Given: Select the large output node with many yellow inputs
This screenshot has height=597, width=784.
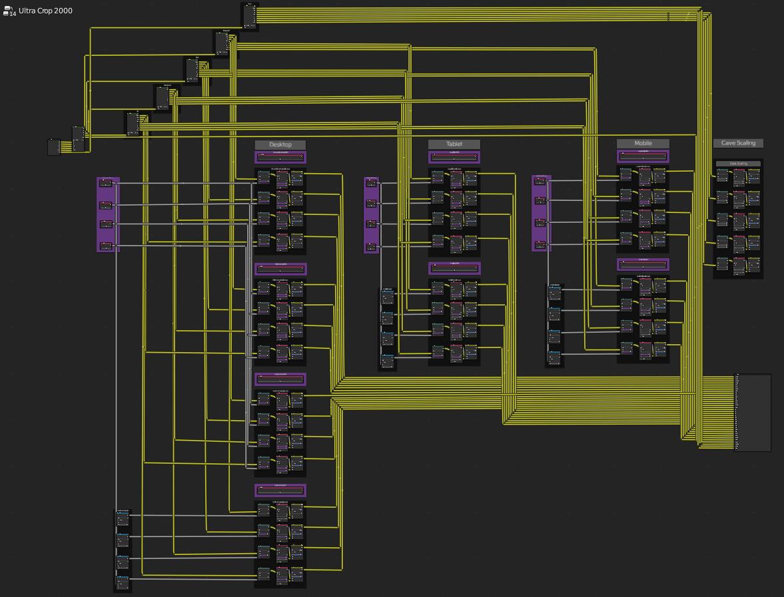Looking at the screenshot, I should (x=753, y=412).
